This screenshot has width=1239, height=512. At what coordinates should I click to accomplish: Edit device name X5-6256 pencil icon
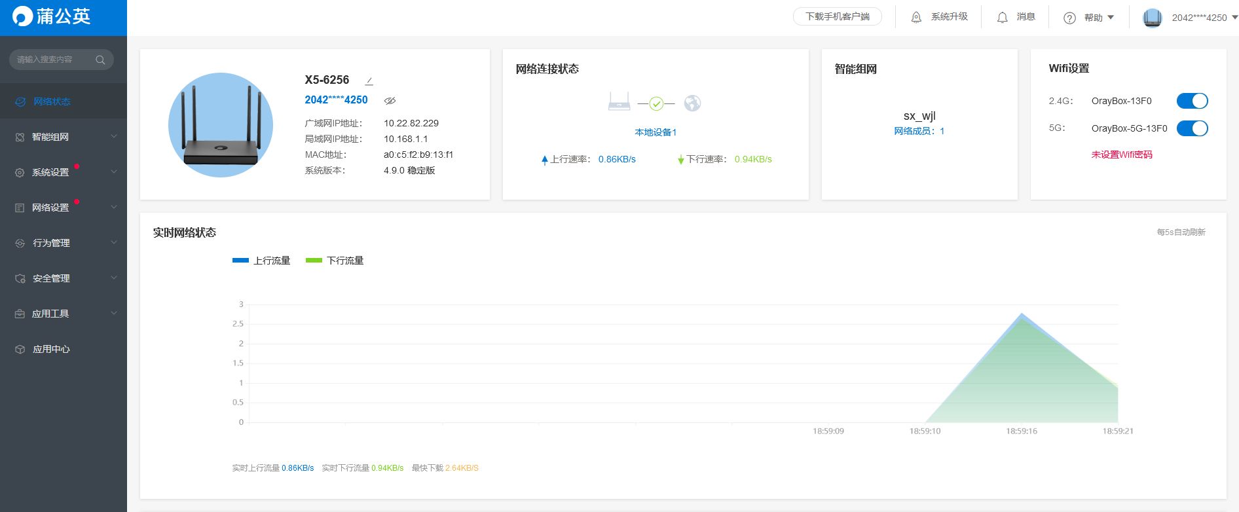[x=369, y=81]
